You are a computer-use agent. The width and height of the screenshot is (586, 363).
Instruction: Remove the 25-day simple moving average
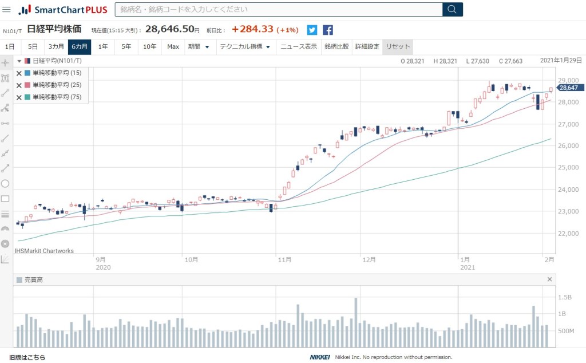coord(19,85)
